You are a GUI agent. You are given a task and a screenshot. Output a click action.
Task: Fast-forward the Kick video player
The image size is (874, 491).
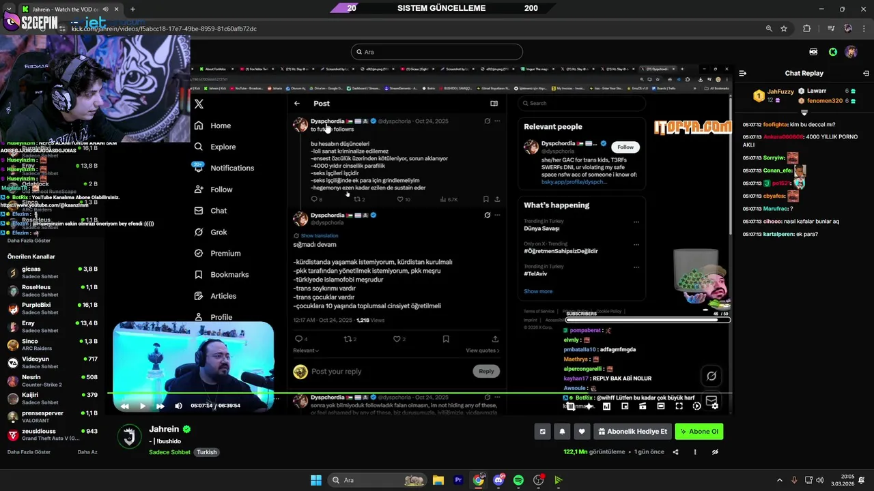coord(160,406)
